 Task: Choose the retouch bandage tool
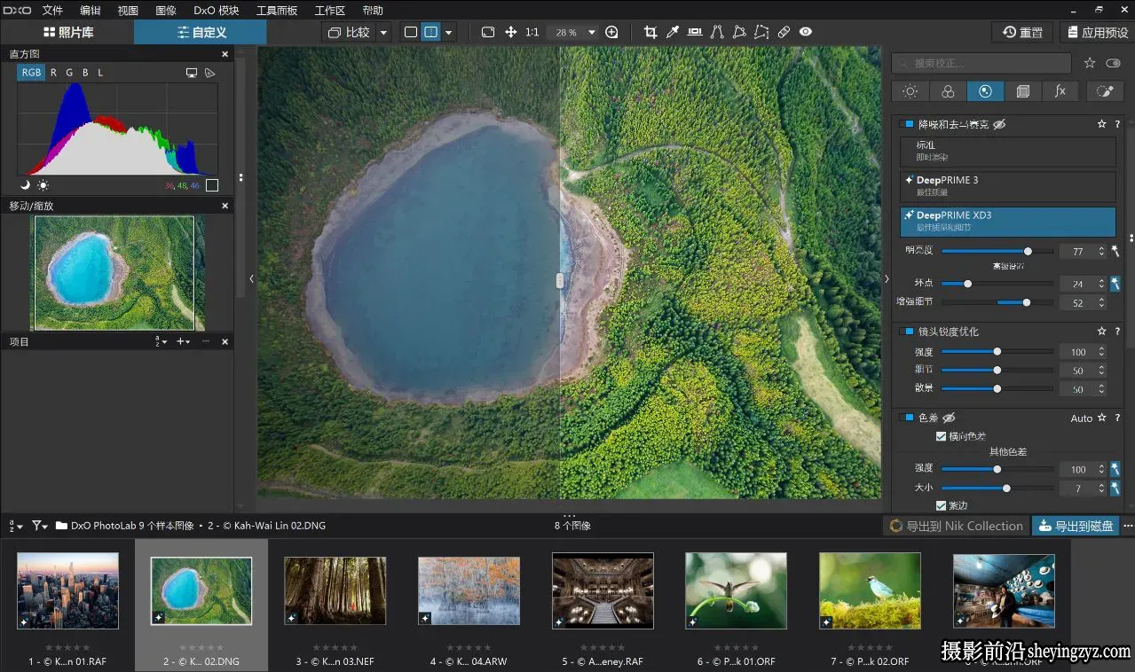coord(784,32)
